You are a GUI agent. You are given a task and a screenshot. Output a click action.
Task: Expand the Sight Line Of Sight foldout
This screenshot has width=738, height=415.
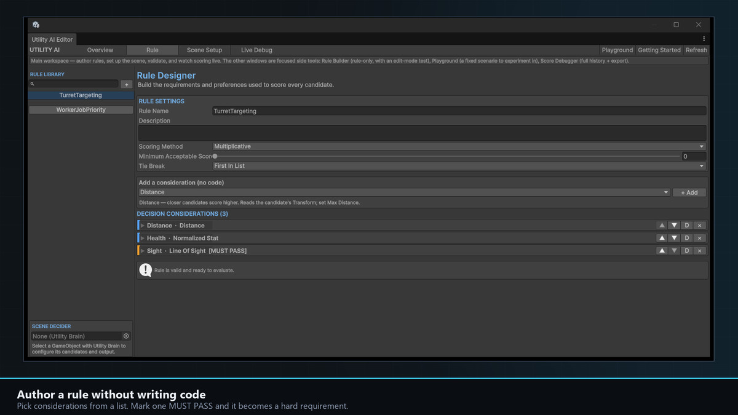point(143,251)
